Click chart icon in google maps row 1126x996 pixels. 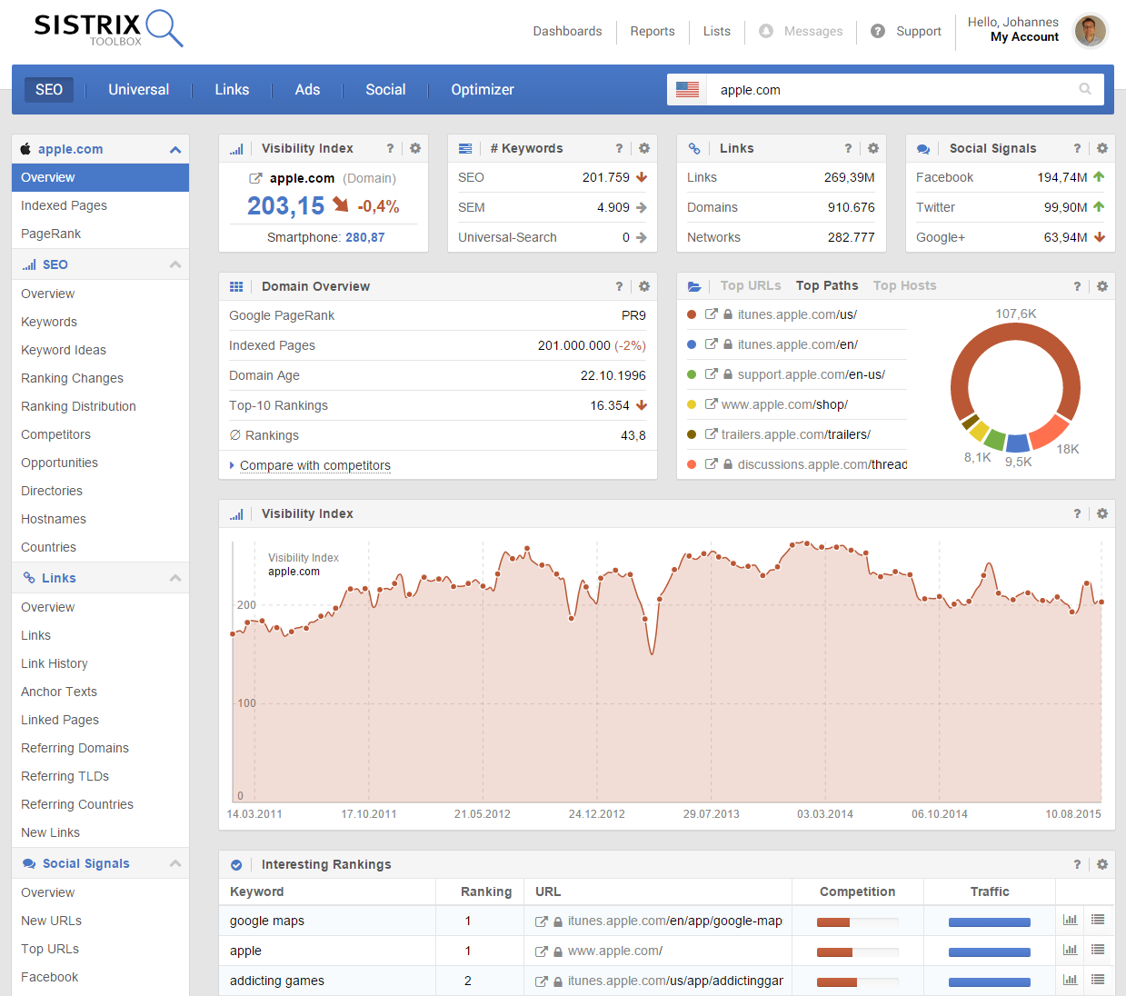click(x=1071, y=920)
